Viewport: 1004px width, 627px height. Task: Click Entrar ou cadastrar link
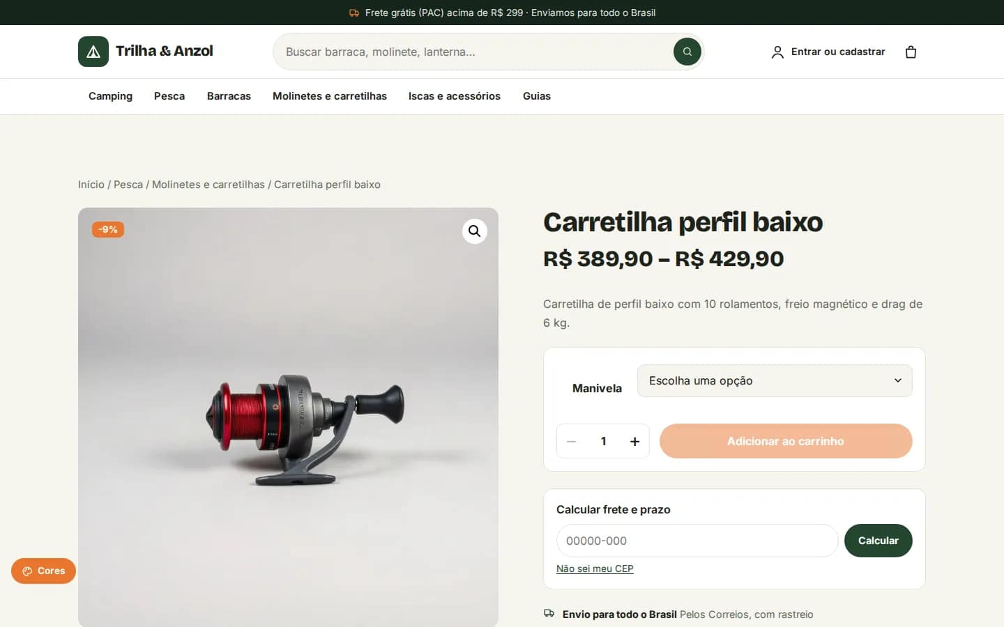[838, 52]
